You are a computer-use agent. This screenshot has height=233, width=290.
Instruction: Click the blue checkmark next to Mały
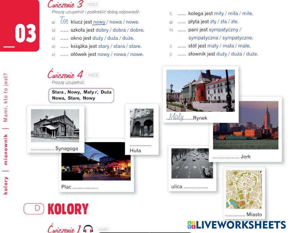coord(96,92)
